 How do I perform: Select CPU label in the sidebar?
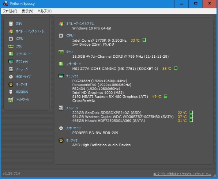click(x=20, y=39)
